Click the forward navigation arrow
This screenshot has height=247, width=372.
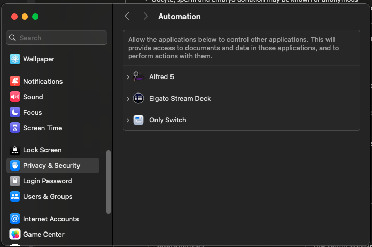click(x=145, y=17)
